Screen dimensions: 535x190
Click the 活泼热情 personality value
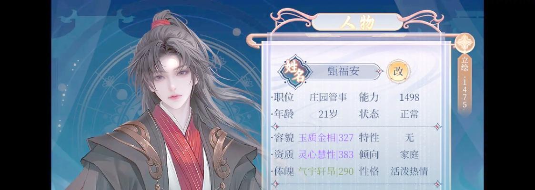(x=409, y=171)
